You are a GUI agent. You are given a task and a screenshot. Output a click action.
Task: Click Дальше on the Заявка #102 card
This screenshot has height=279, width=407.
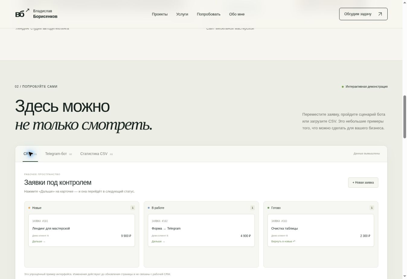coord(158,241)
